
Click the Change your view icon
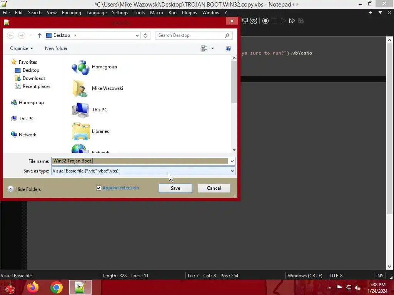[204, 48]
